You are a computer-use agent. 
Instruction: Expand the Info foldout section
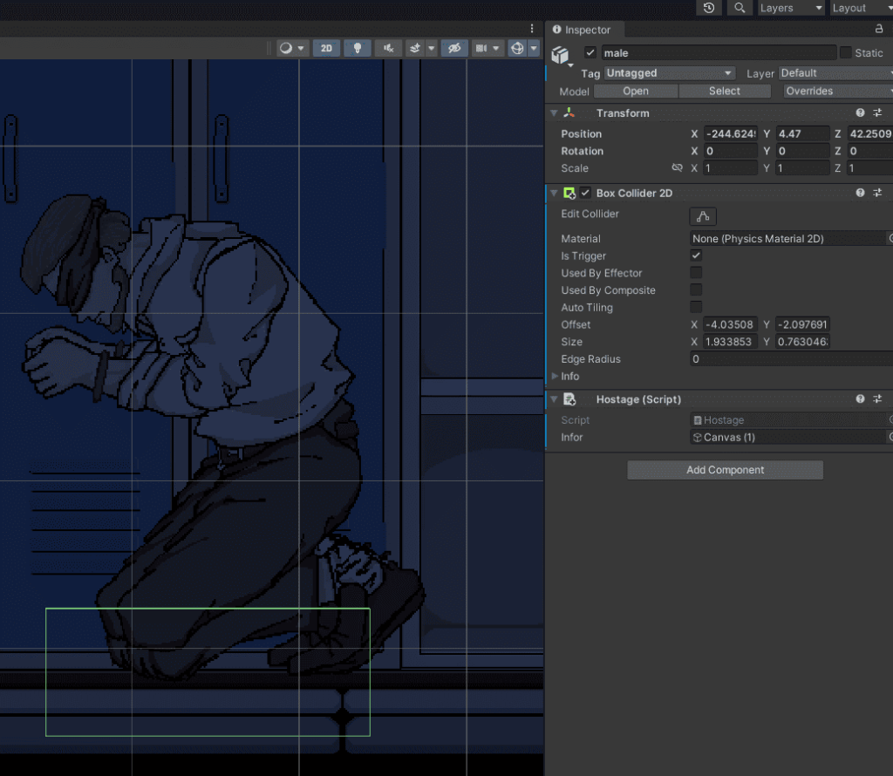tap(555, 377)
